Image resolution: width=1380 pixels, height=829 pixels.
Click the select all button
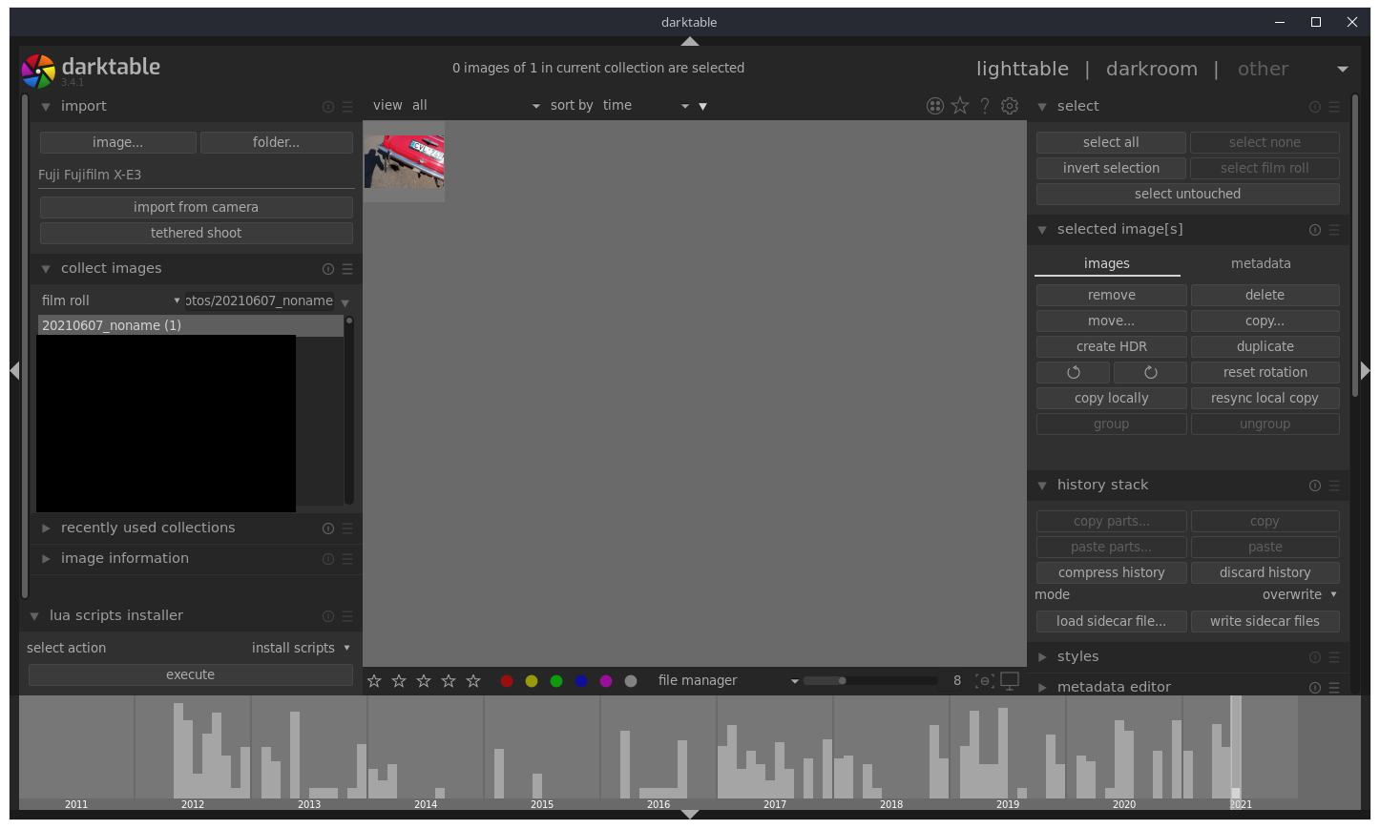1110,141
